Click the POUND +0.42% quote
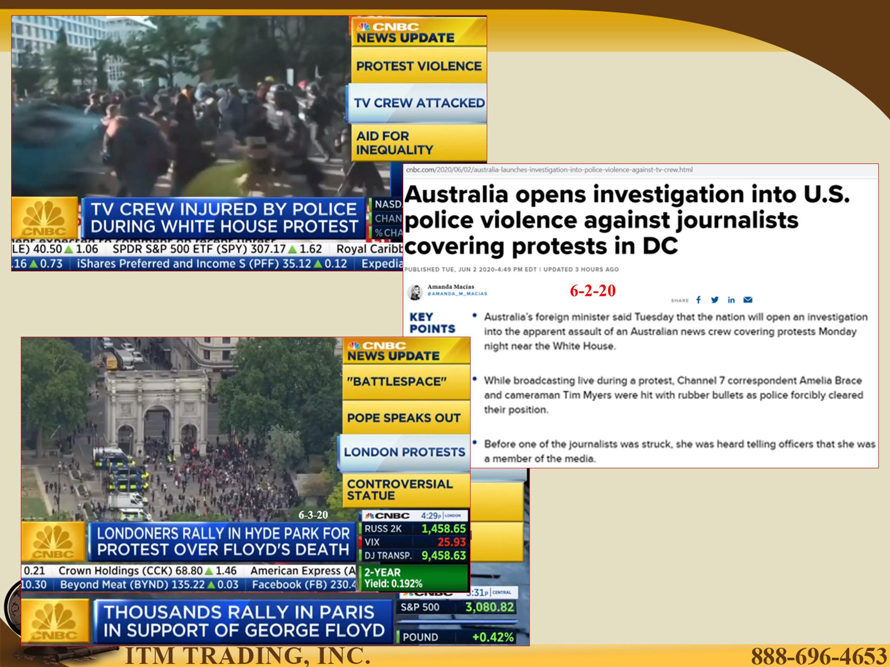 tap(457, 637)
